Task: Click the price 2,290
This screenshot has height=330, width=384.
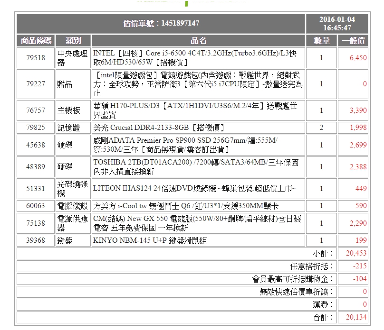Action: coord(358,223)
